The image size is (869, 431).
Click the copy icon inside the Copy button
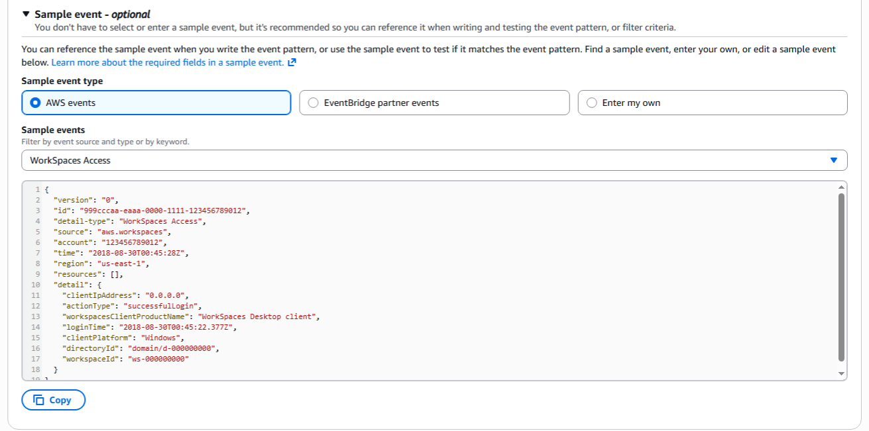[39, 400]
